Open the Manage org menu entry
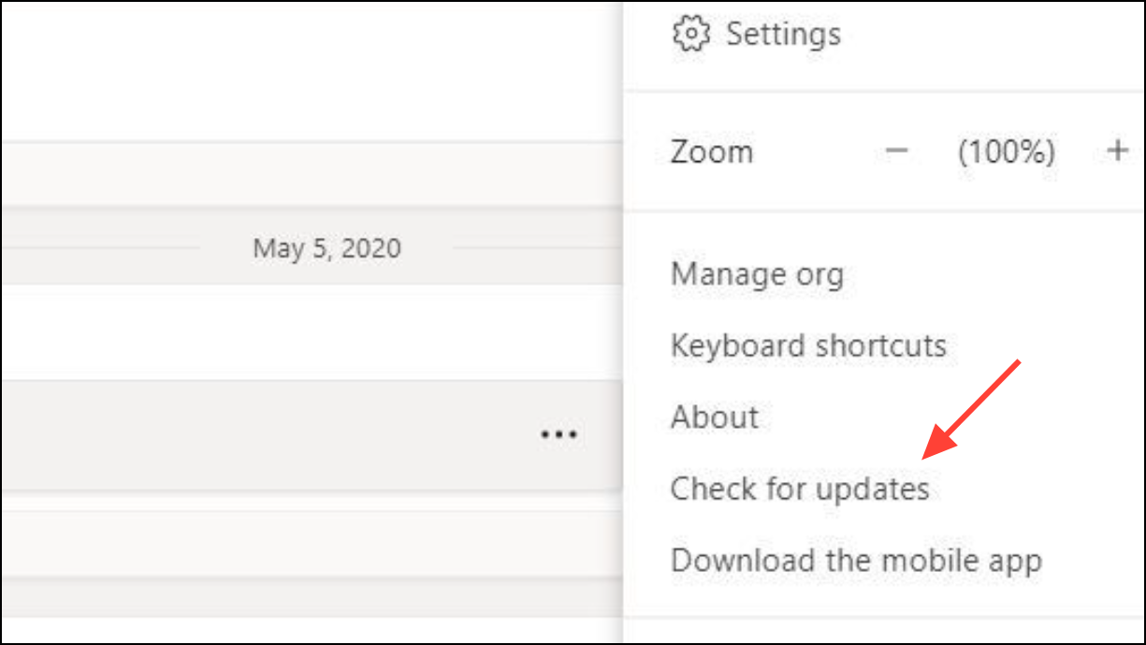The width and height of the screenshot is (1146, 645). (757, 275)
